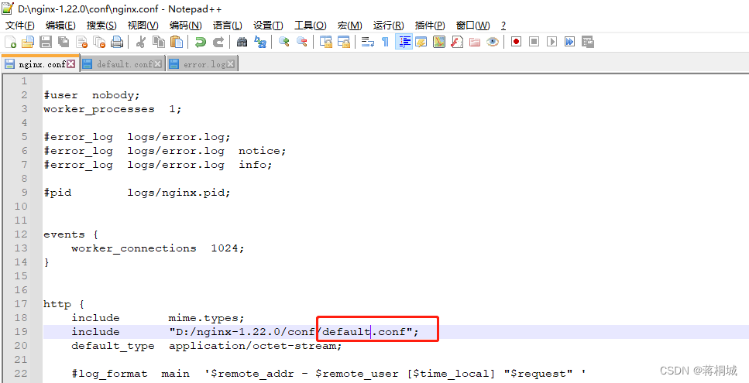The height and width of the screenshot is (383, 749).
Task: Click the New file toolbar icon
Action: [x=11, y=42]
